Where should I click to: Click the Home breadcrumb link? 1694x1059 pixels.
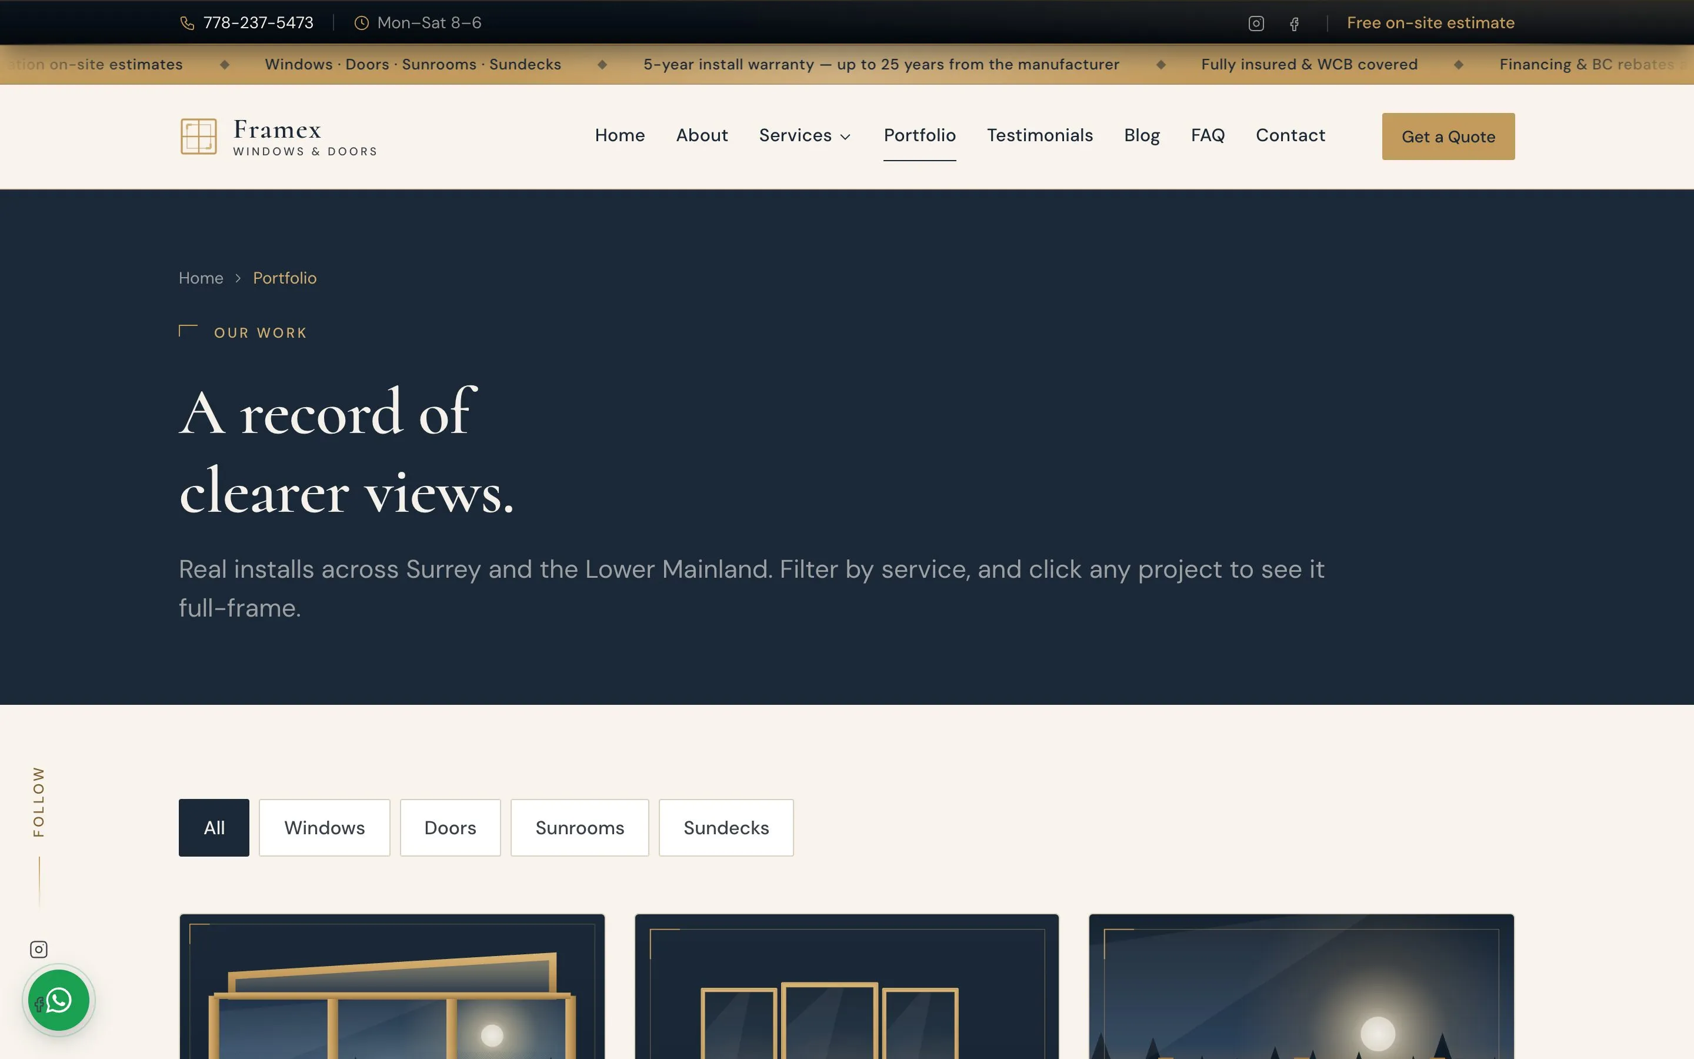click(201, 278)
